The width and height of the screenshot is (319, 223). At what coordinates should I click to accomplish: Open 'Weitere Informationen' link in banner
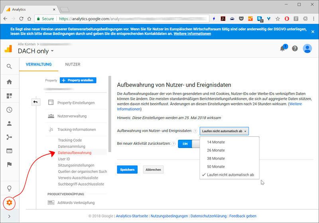[192, 34]
